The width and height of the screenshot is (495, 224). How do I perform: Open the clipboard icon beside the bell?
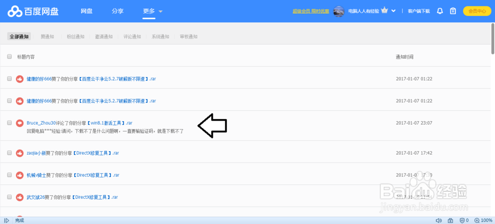[453, 11]
